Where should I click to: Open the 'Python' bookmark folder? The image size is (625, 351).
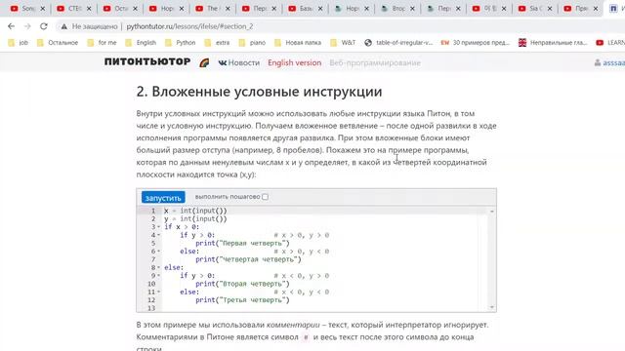(x=180, y=43)
